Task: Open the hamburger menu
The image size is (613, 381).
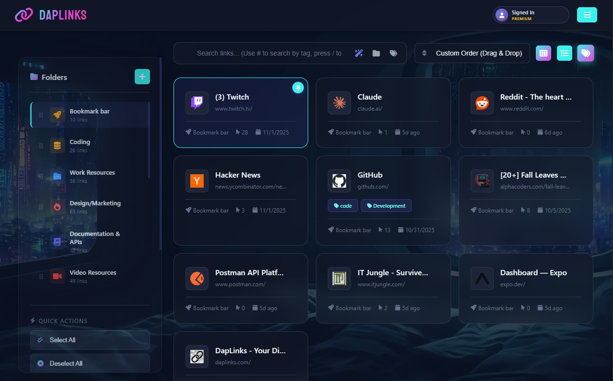Action: point(587,15)
